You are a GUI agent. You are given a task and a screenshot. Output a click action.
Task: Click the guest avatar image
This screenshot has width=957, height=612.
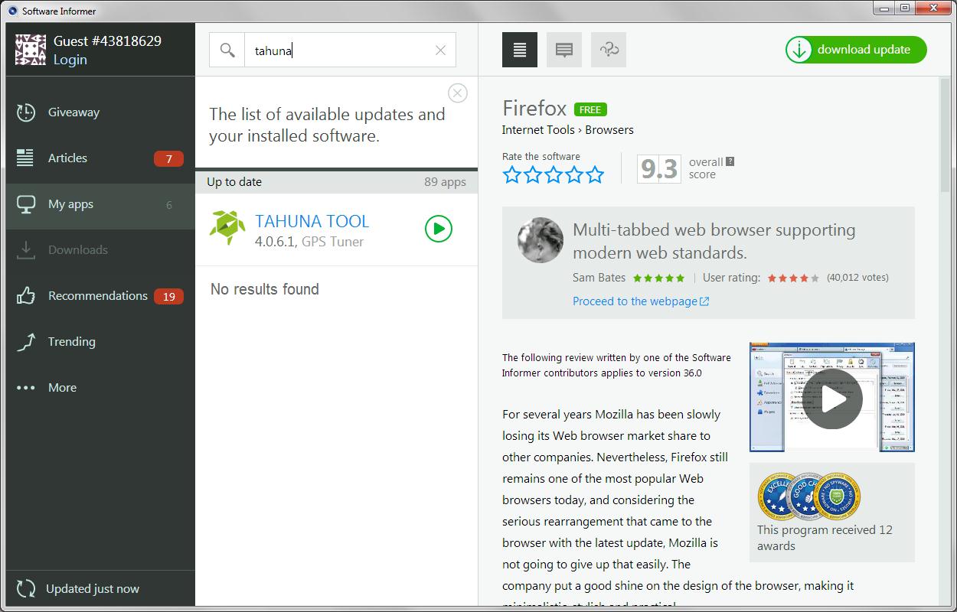point(31,50)
